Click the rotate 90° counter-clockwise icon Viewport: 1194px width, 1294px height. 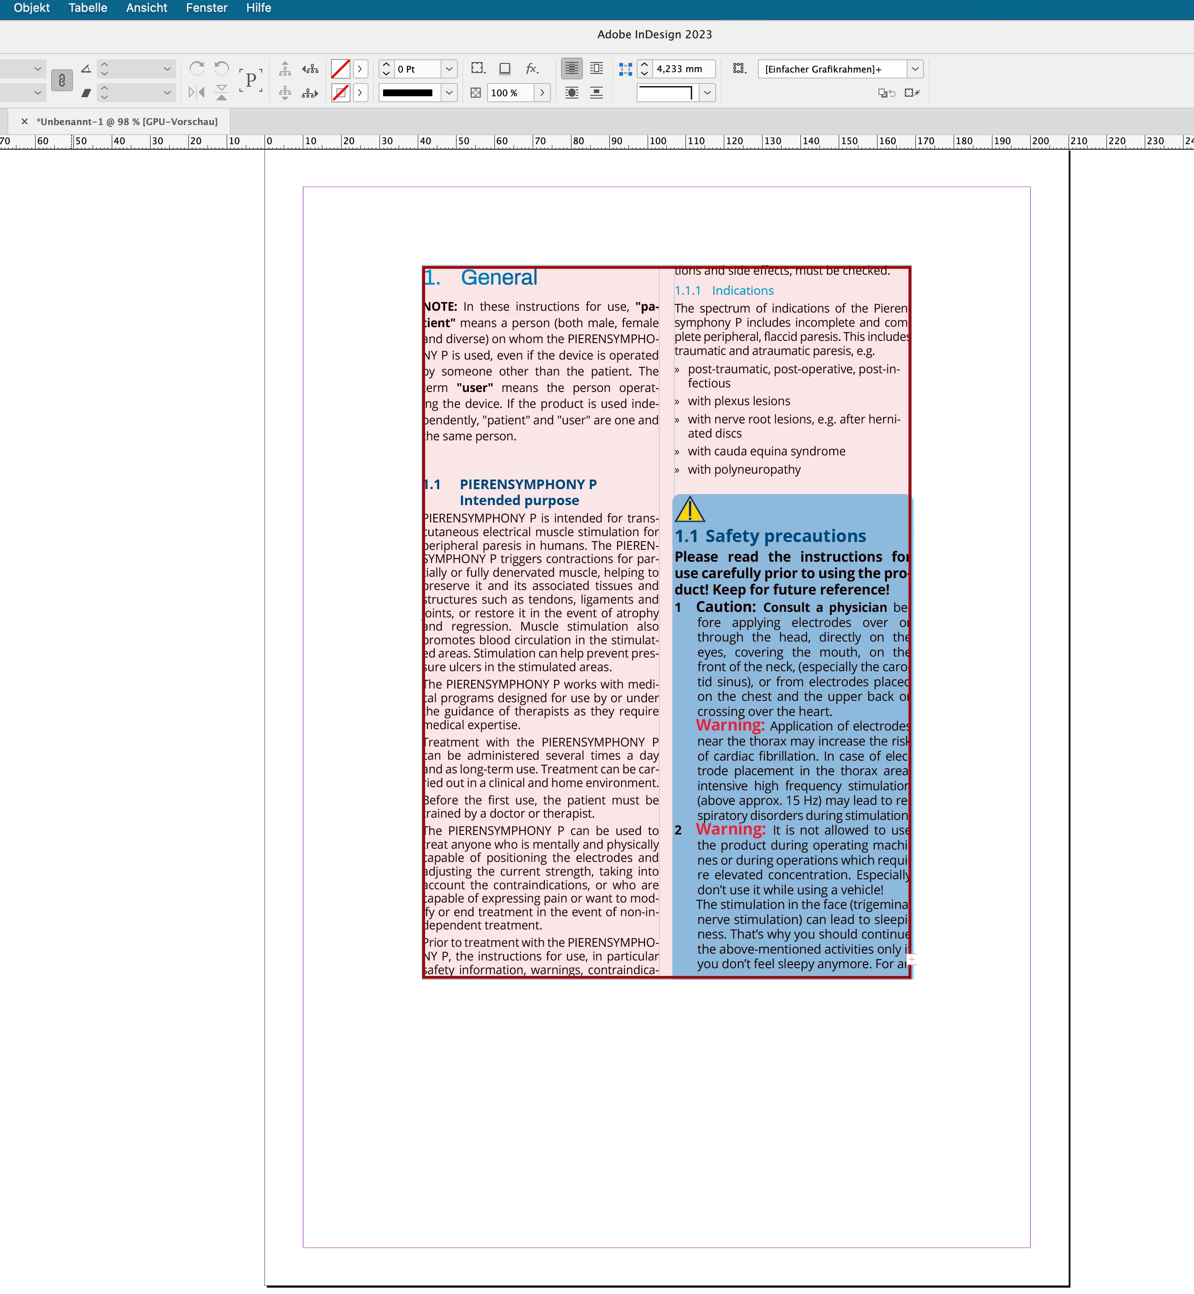[x=222, y=68]
